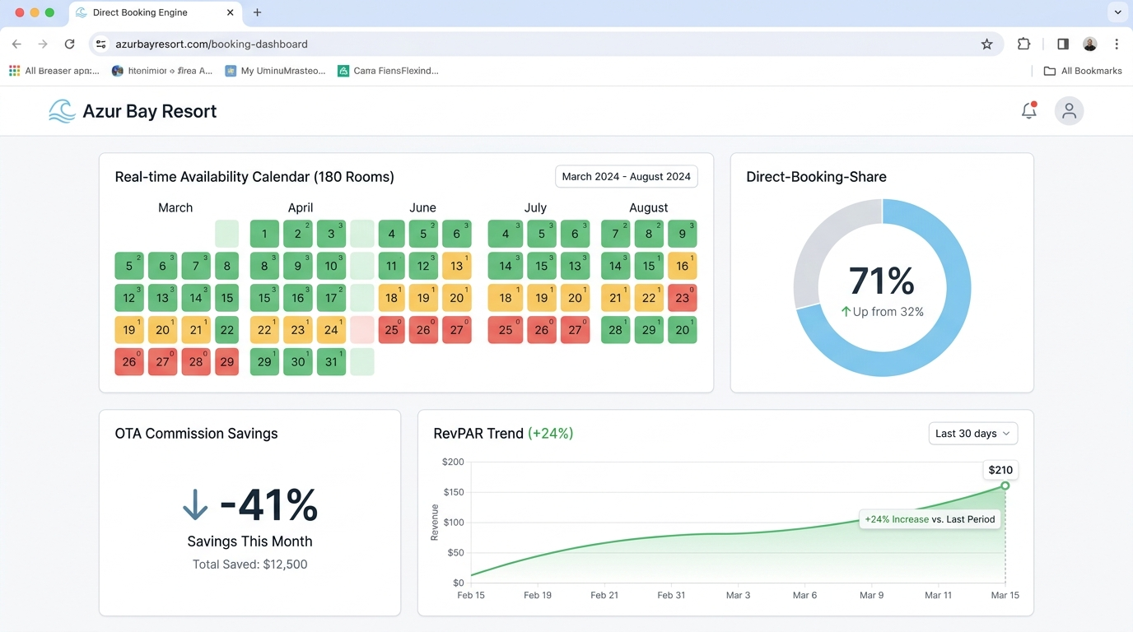Click the 71% direct booking figure
Image resolution: width=1133 pixels, height=632 pixels.
(x=882, y=281)
